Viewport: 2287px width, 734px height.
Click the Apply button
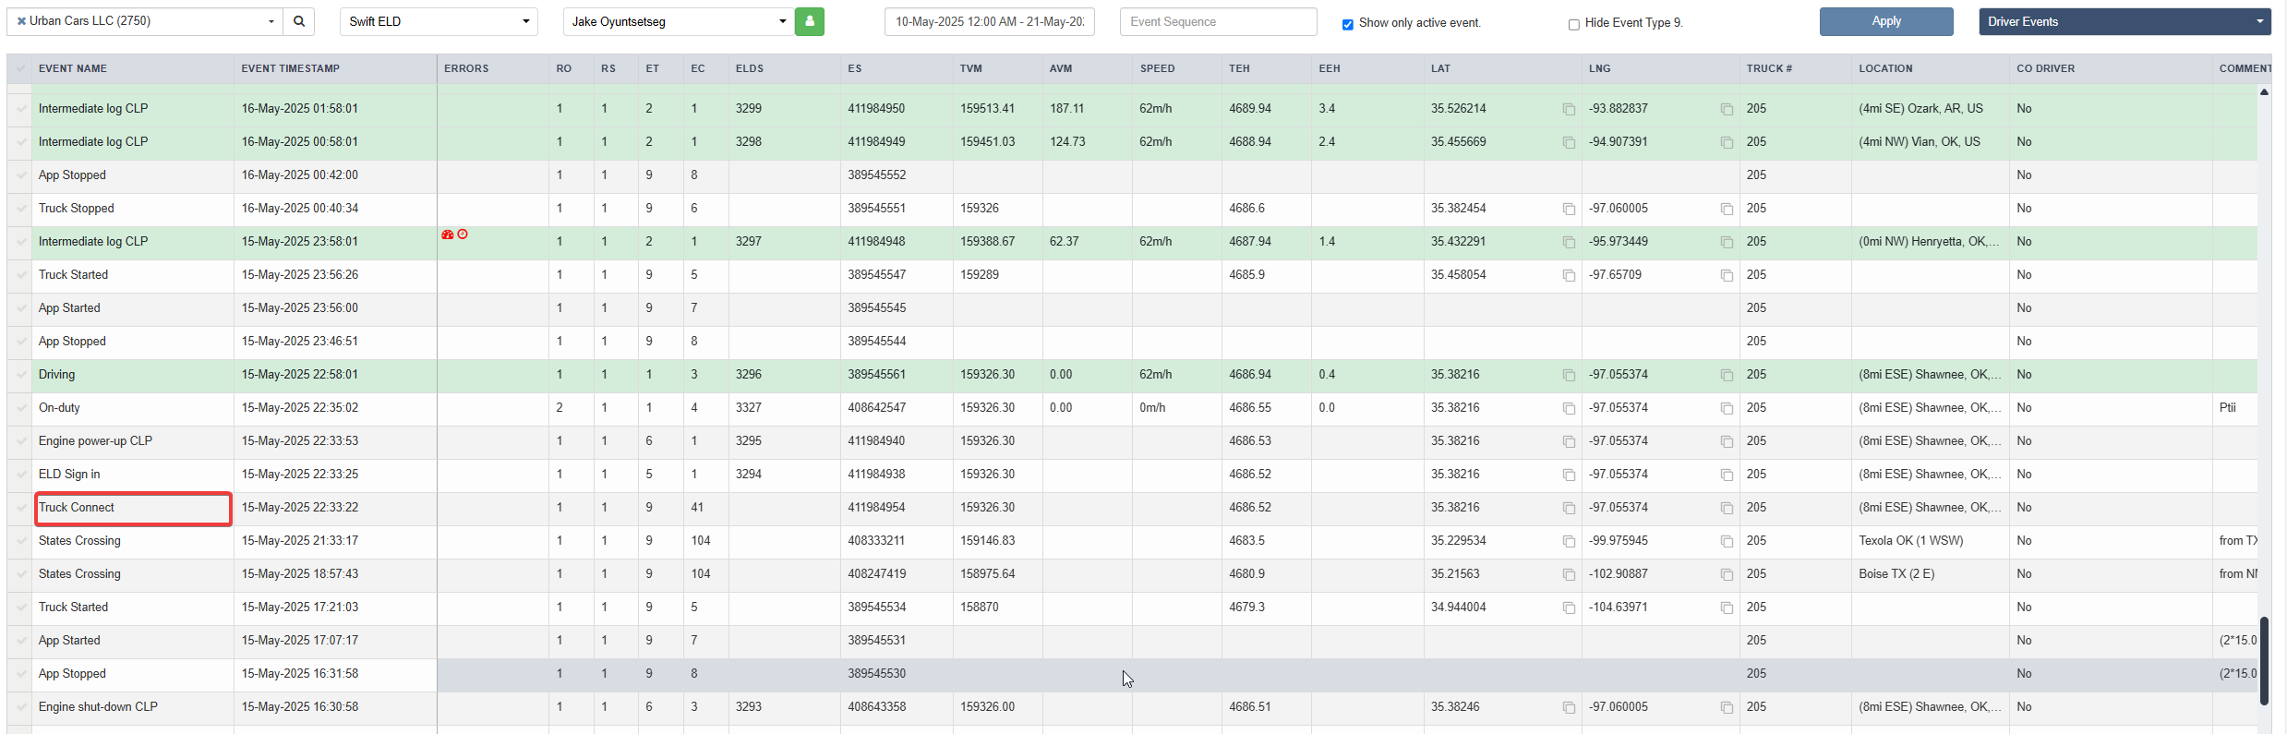[1886, 21]
